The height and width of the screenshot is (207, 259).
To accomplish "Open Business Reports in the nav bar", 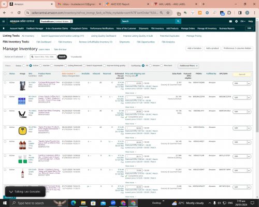I will pyautogui.click(x=227, y=28).
